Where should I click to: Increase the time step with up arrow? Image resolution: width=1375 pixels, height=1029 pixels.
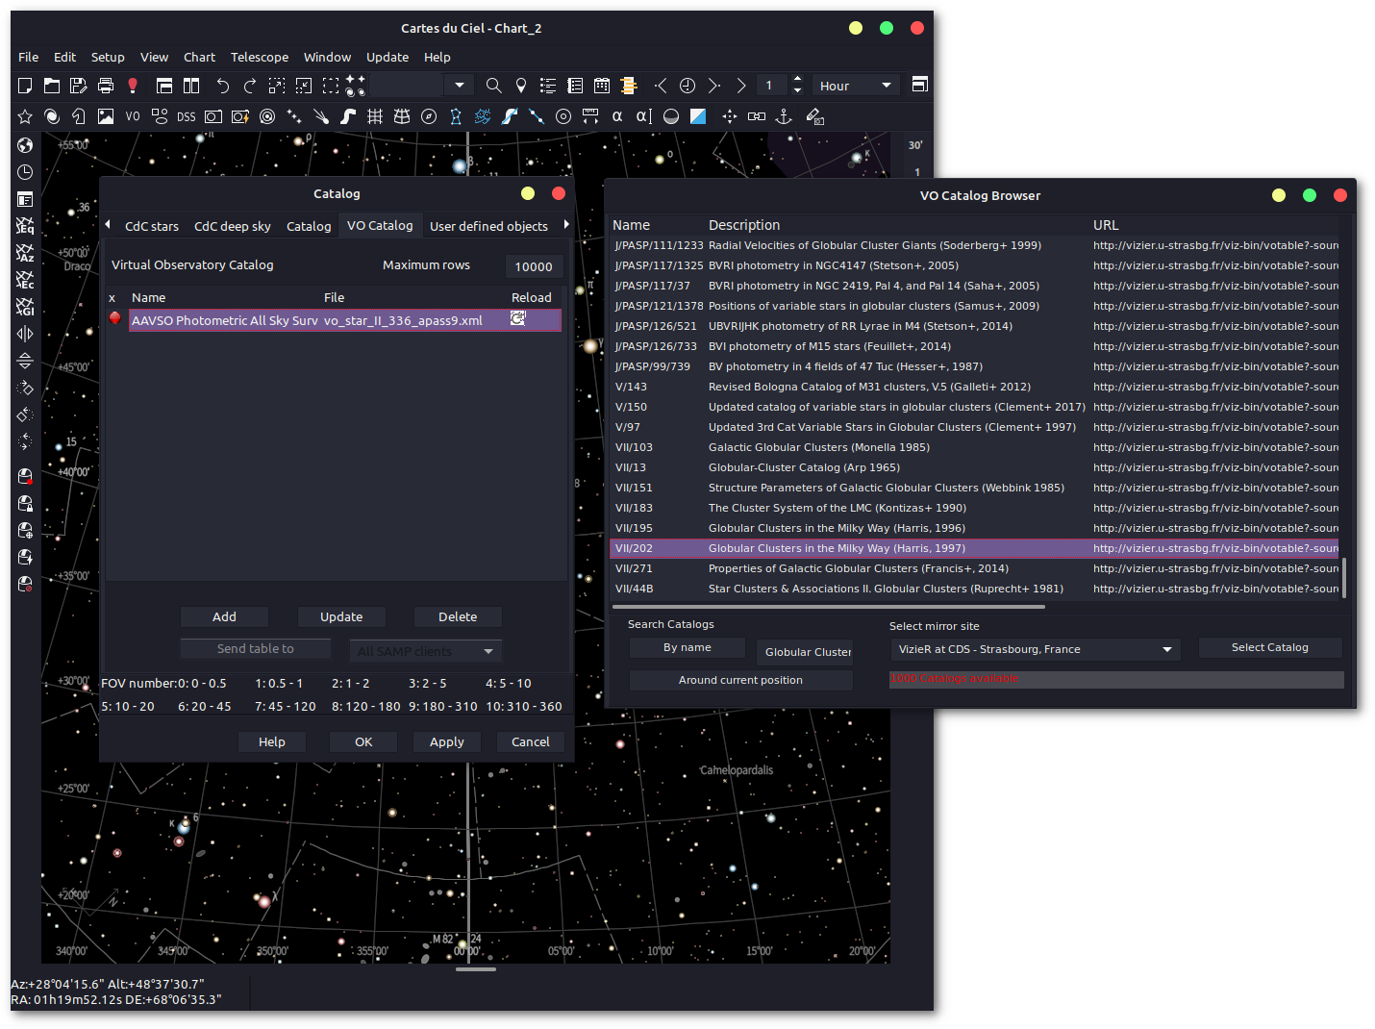click(x=797, y=79)
